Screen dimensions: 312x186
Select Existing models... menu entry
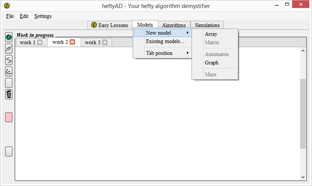pos(165,41)
